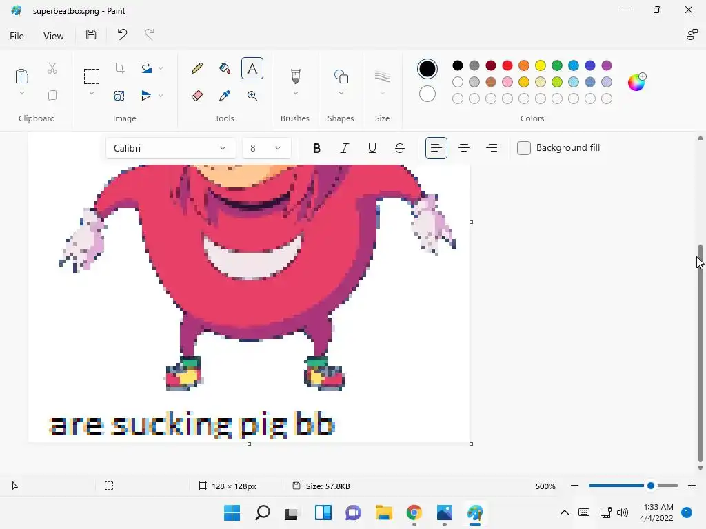Click the Windows Start button
The image size is (706, 529).
tap(232, 512)
